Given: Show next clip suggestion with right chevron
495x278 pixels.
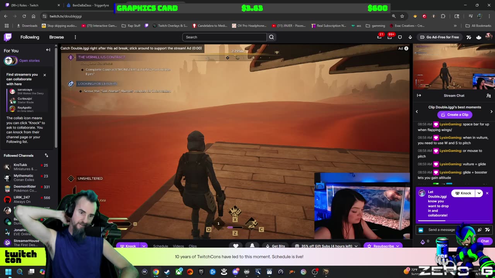Looking at the screenshot, I should tap(492, 112).
